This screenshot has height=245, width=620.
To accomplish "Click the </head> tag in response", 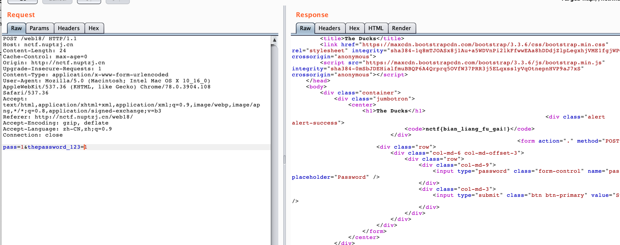I will click(318, 81).
